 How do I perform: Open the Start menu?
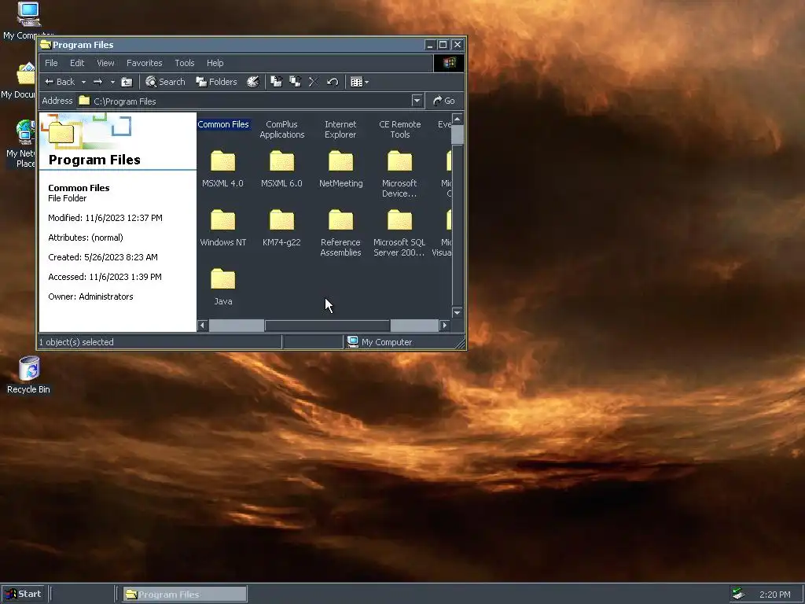tap(23, 595)
